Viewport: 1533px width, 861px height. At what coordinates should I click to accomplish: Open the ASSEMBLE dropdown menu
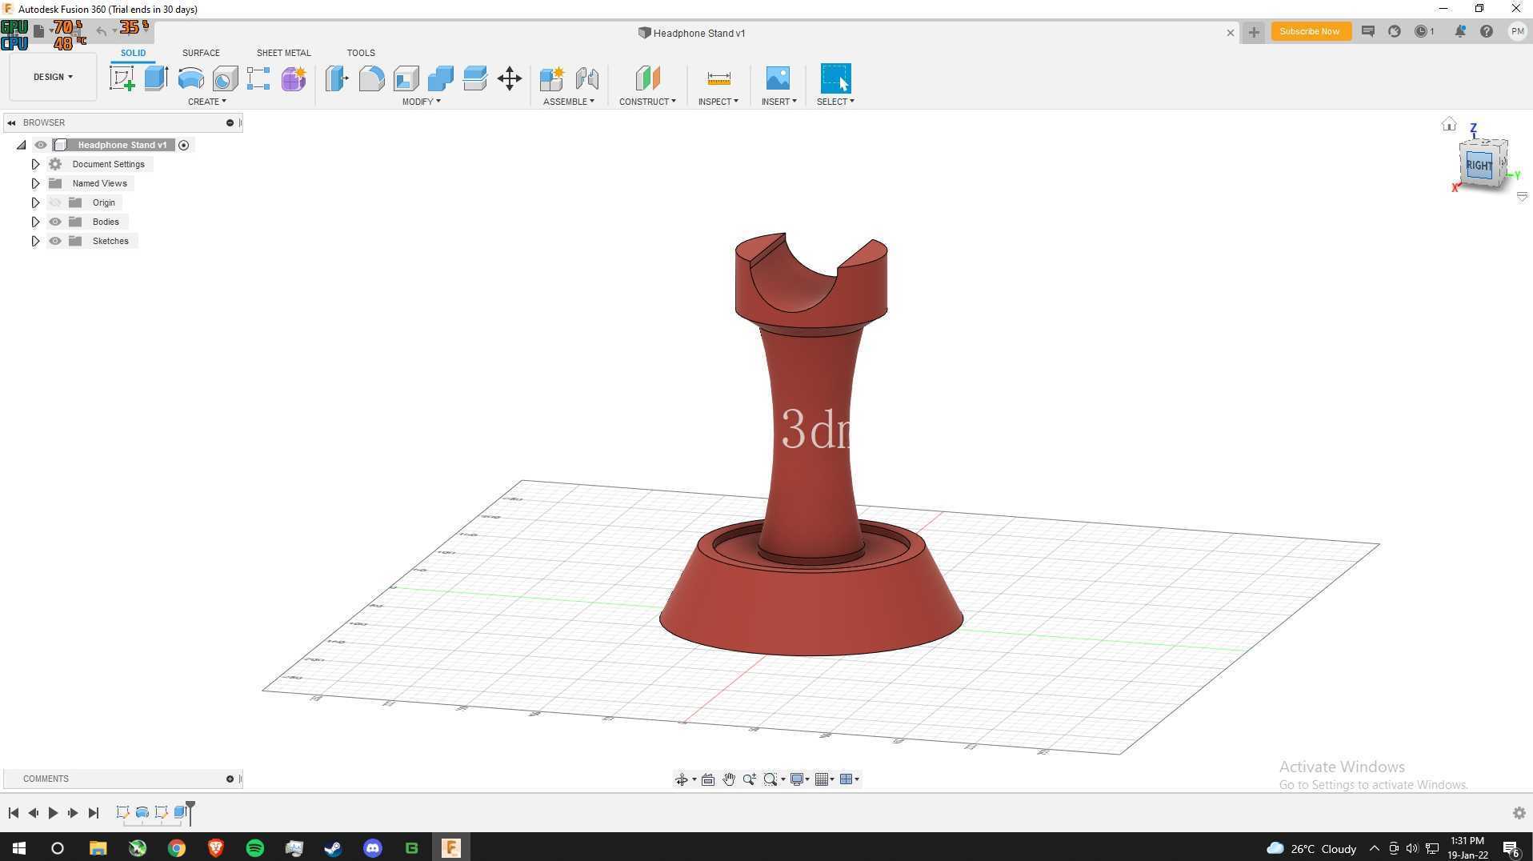pyautogui.click(x=568, y=102)
